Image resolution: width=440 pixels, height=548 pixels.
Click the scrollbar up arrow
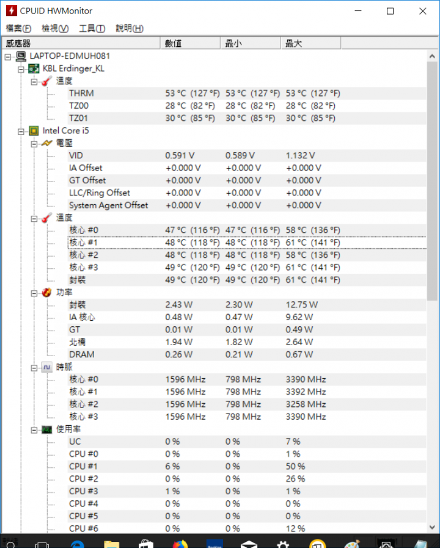coord(432,56)
